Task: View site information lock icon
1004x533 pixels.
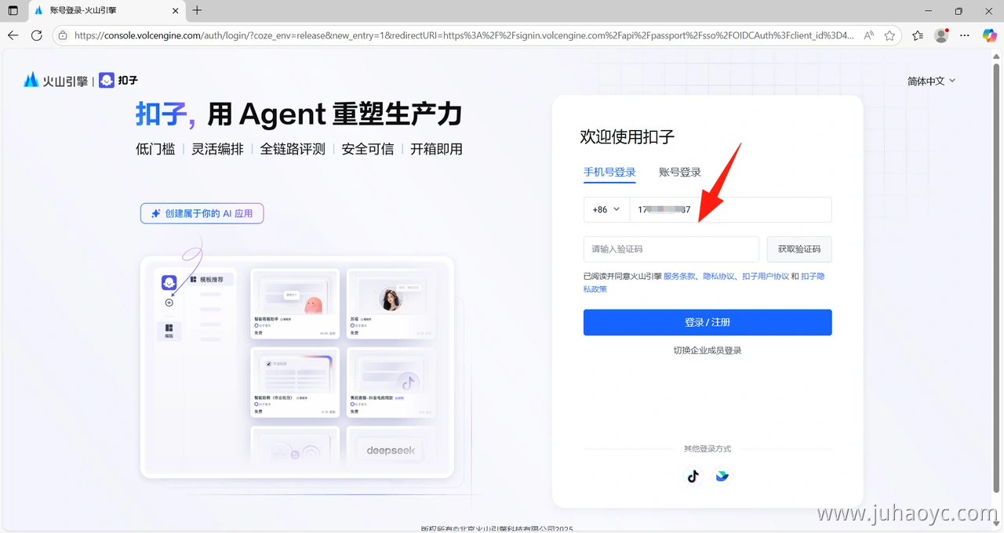Action: pos(64,35)
